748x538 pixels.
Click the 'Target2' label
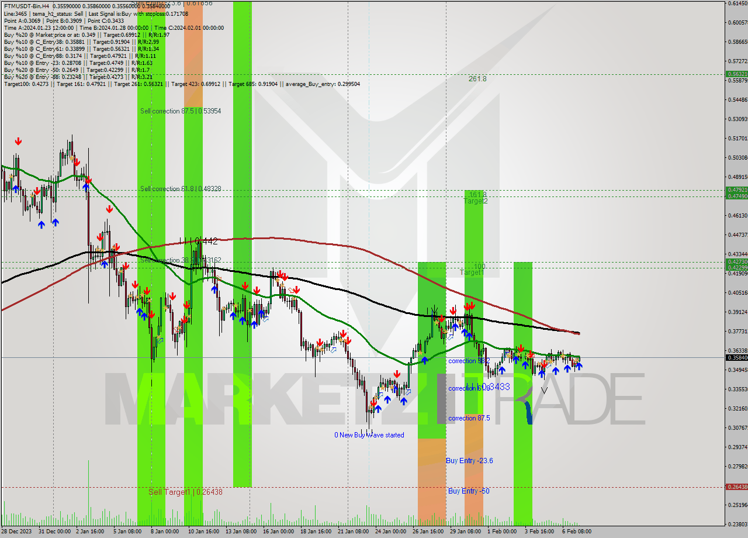475,201
